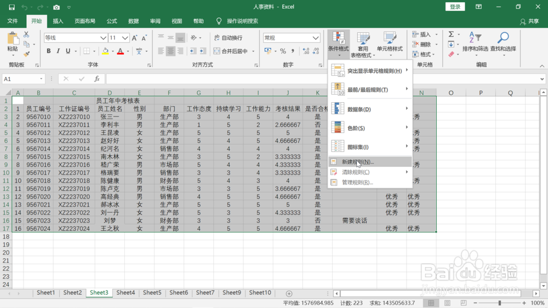Screen dimensions: 548x308
Task: Decrease the font size with the small A icon
Action: pyautogui.click(x=144, y=38)
